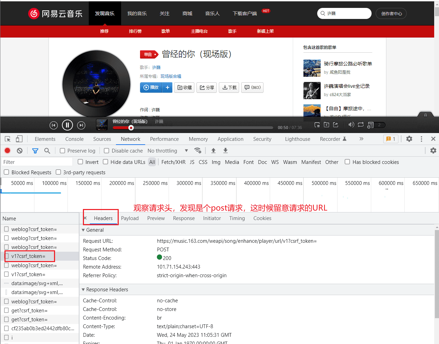Collapse the General section

point(83,230)
